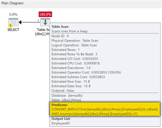Click Estimated I/O Cost: 0.0032035

[x=75, y=59]
